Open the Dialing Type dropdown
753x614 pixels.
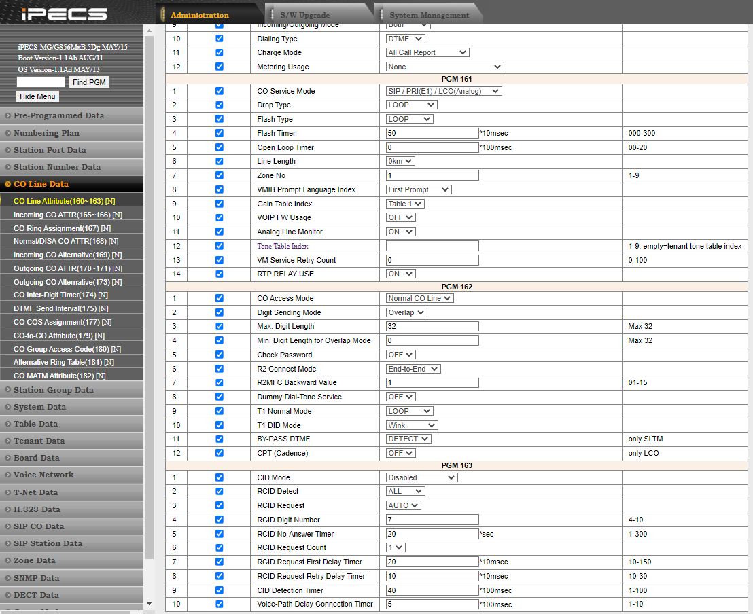(405, 39)
